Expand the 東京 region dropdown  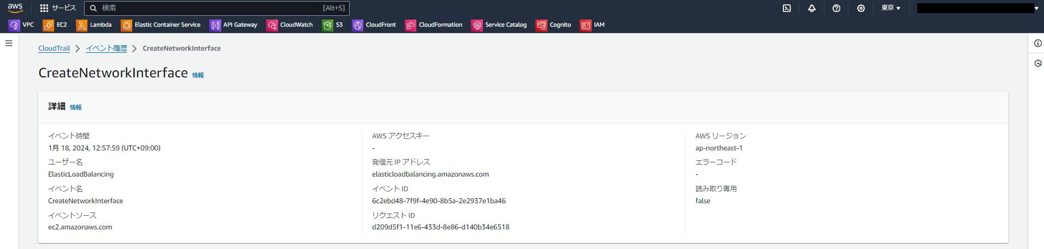pos(890,8)
